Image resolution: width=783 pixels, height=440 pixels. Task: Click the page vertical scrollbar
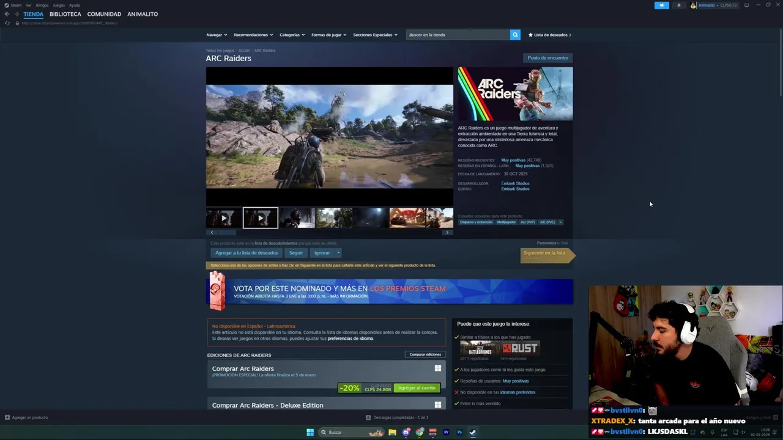click(x=781, y=61)
